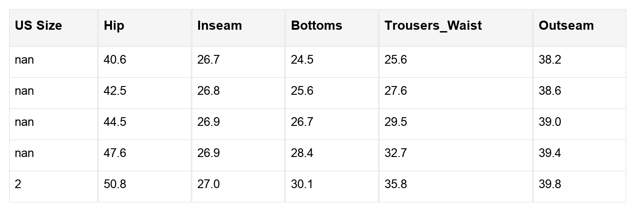
Task: Click the Bottoms value 24.5
Action: [302, 60]
